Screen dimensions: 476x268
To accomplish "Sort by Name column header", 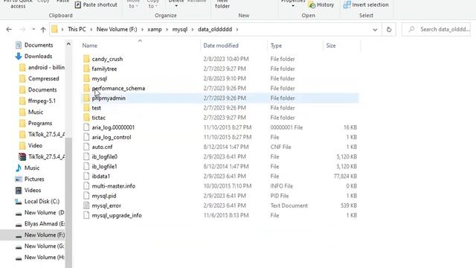I will click(90, 45).
